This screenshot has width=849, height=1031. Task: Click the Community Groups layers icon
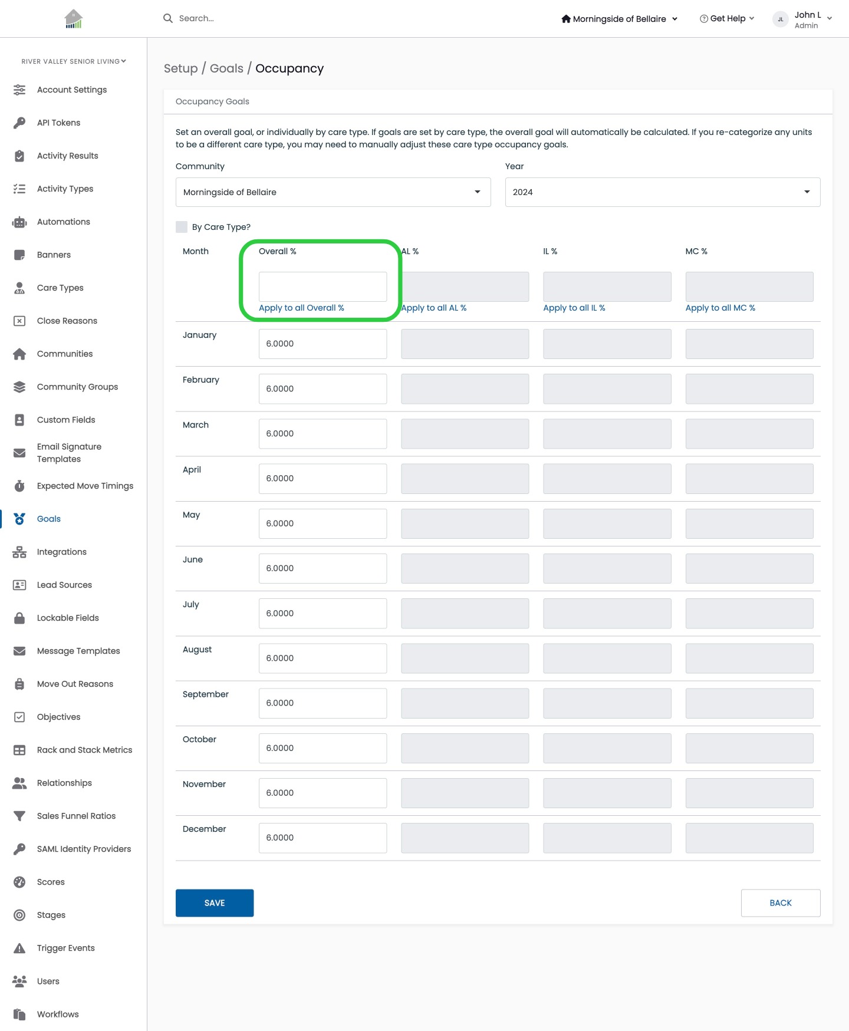tap(19, 387)
